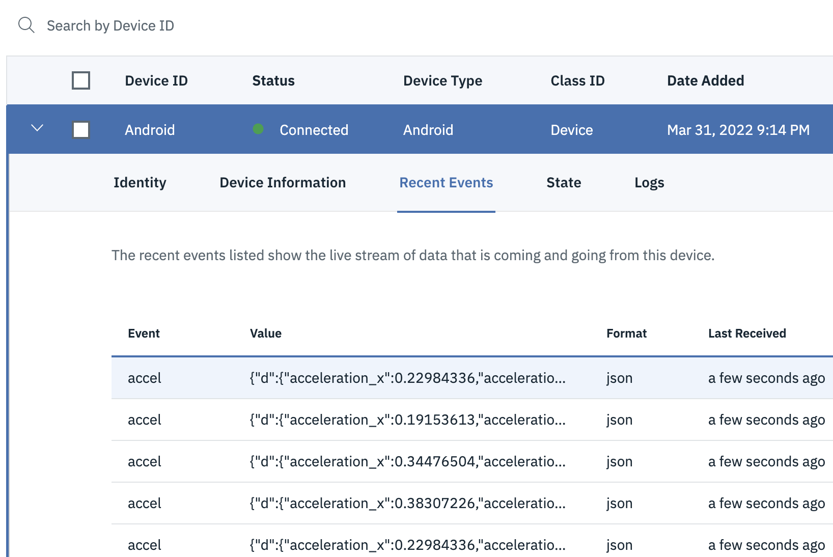Click the Last Received header in events table
The height and width of the screenshot is (557, 833).
click(746, 333)
